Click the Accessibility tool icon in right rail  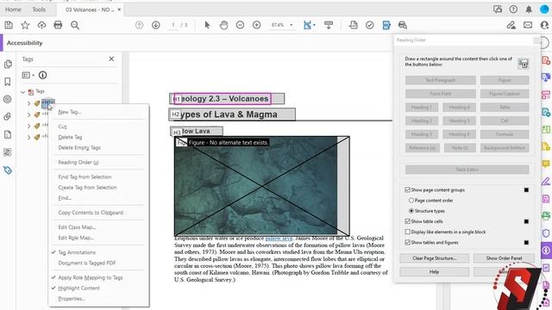coord(546,251)
